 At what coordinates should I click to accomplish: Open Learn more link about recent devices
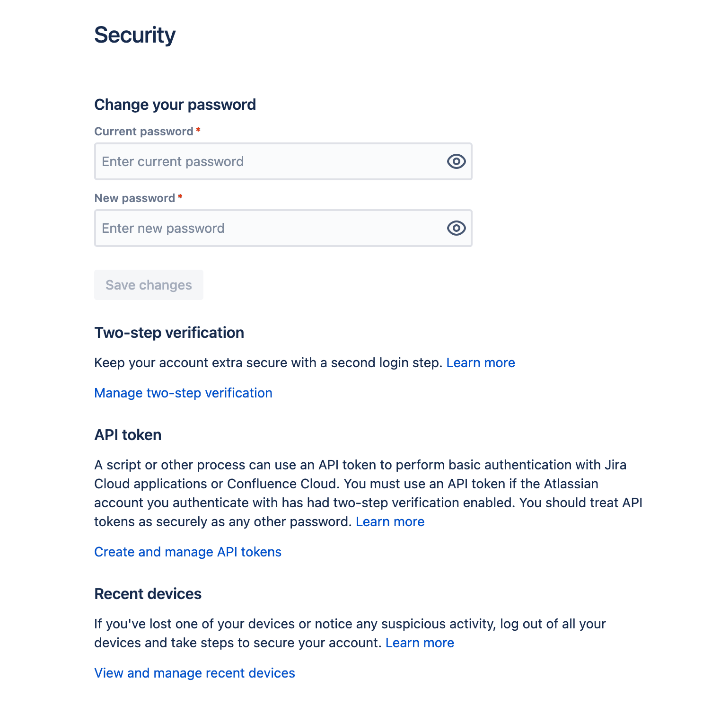point(420,643)
